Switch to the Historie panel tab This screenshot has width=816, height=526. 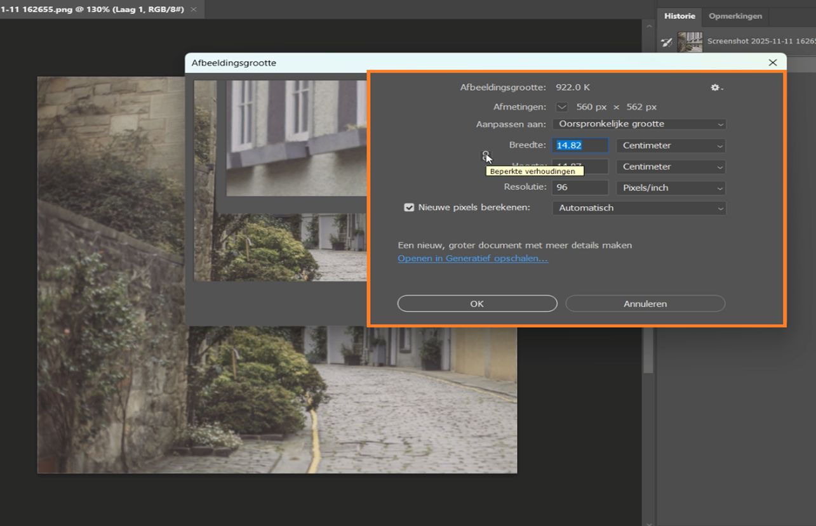click(679, 16)
